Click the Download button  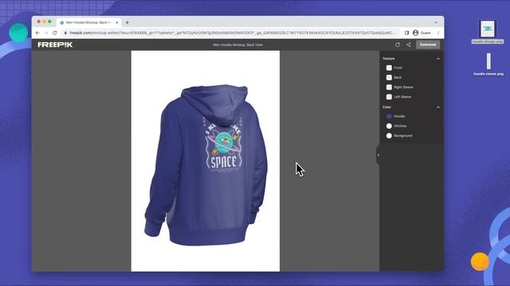click(x=428, y=44)
